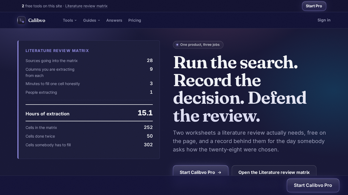348x195 pixels.
Task: Go to the Pricing page
Action: (x=134, y=20)
